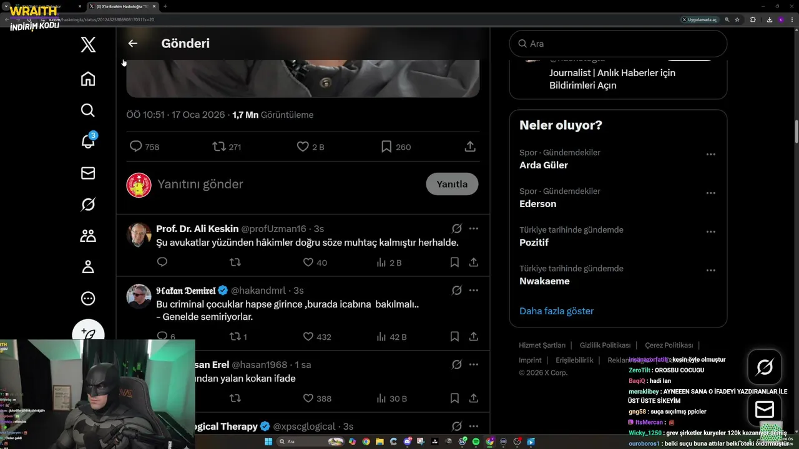The width and height of the screenshot is (799, 449).
Task: Open more options for Nwakaeme trend
Action: 710,270
